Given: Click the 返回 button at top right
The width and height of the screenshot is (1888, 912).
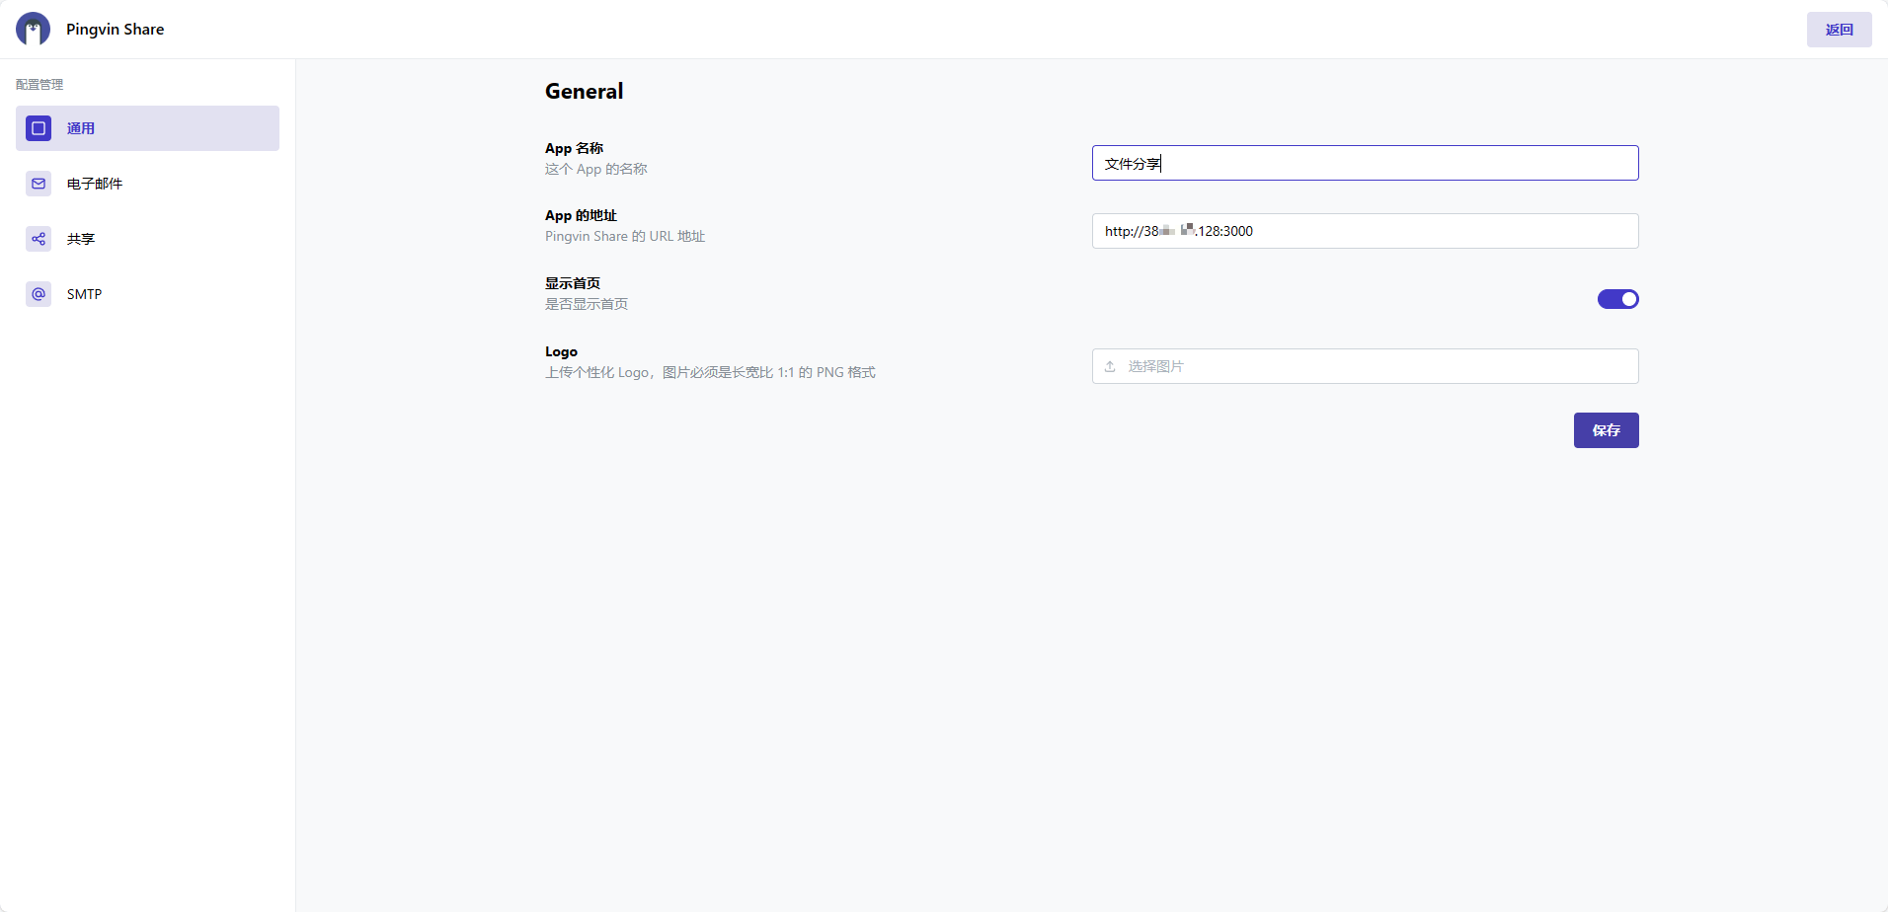Looking at the screenshot, I should [1839, 30].
